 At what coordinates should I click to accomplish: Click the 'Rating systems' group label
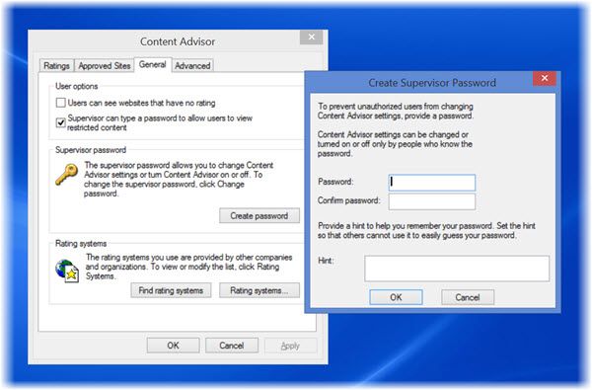pos(81,243)
